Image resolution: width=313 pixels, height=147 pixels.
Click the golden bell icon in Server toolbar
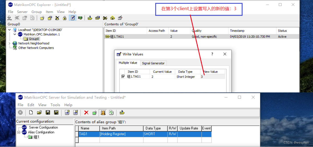click(x=103, y=113)
